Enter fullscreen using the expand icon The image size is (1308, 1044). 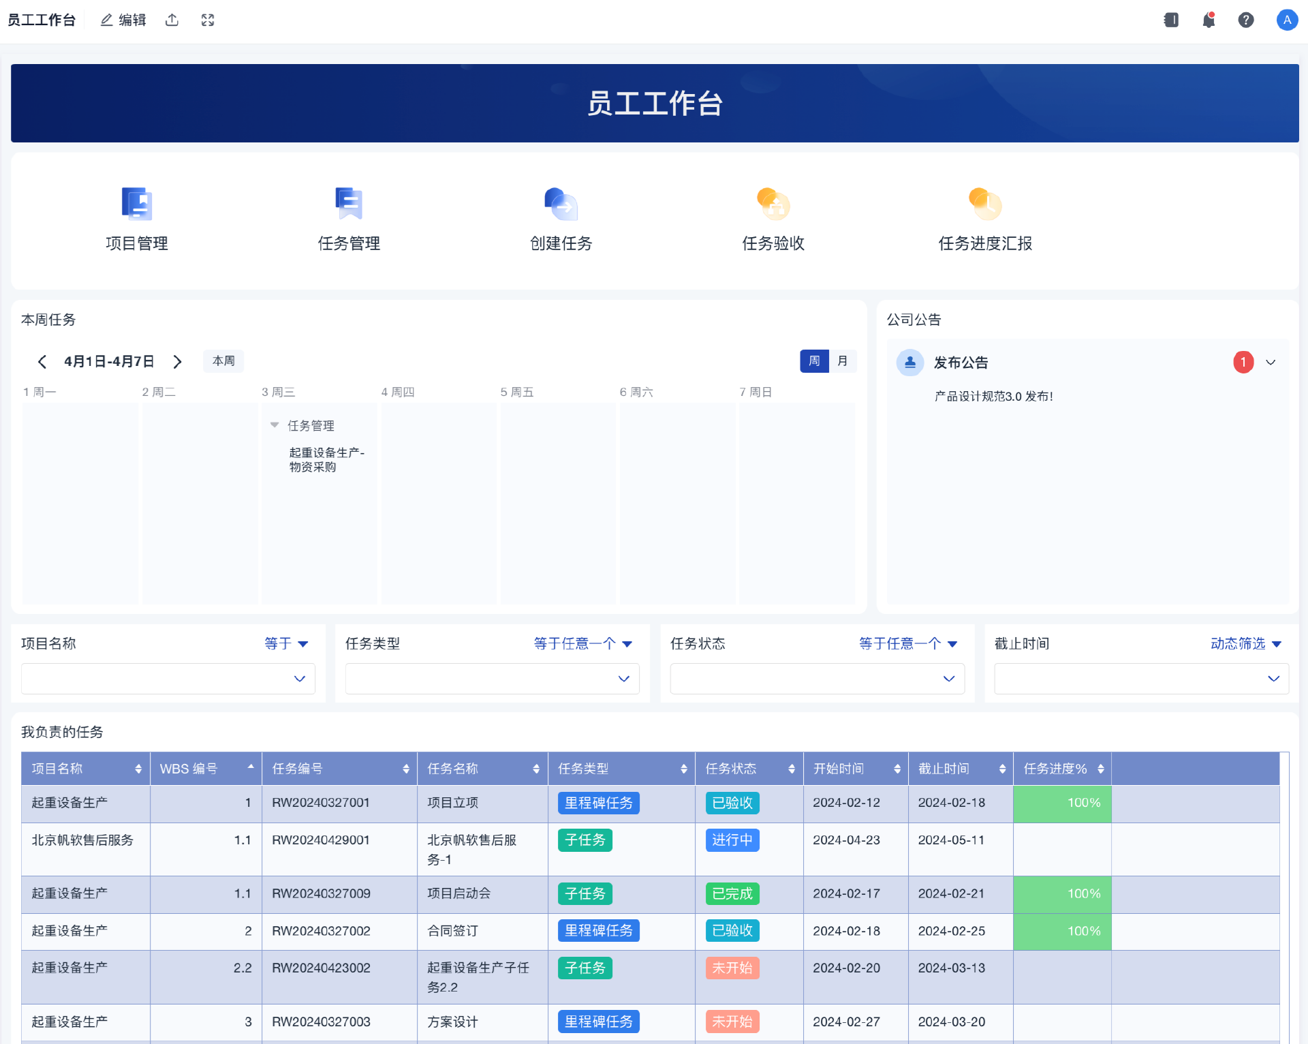coord(208,20)
